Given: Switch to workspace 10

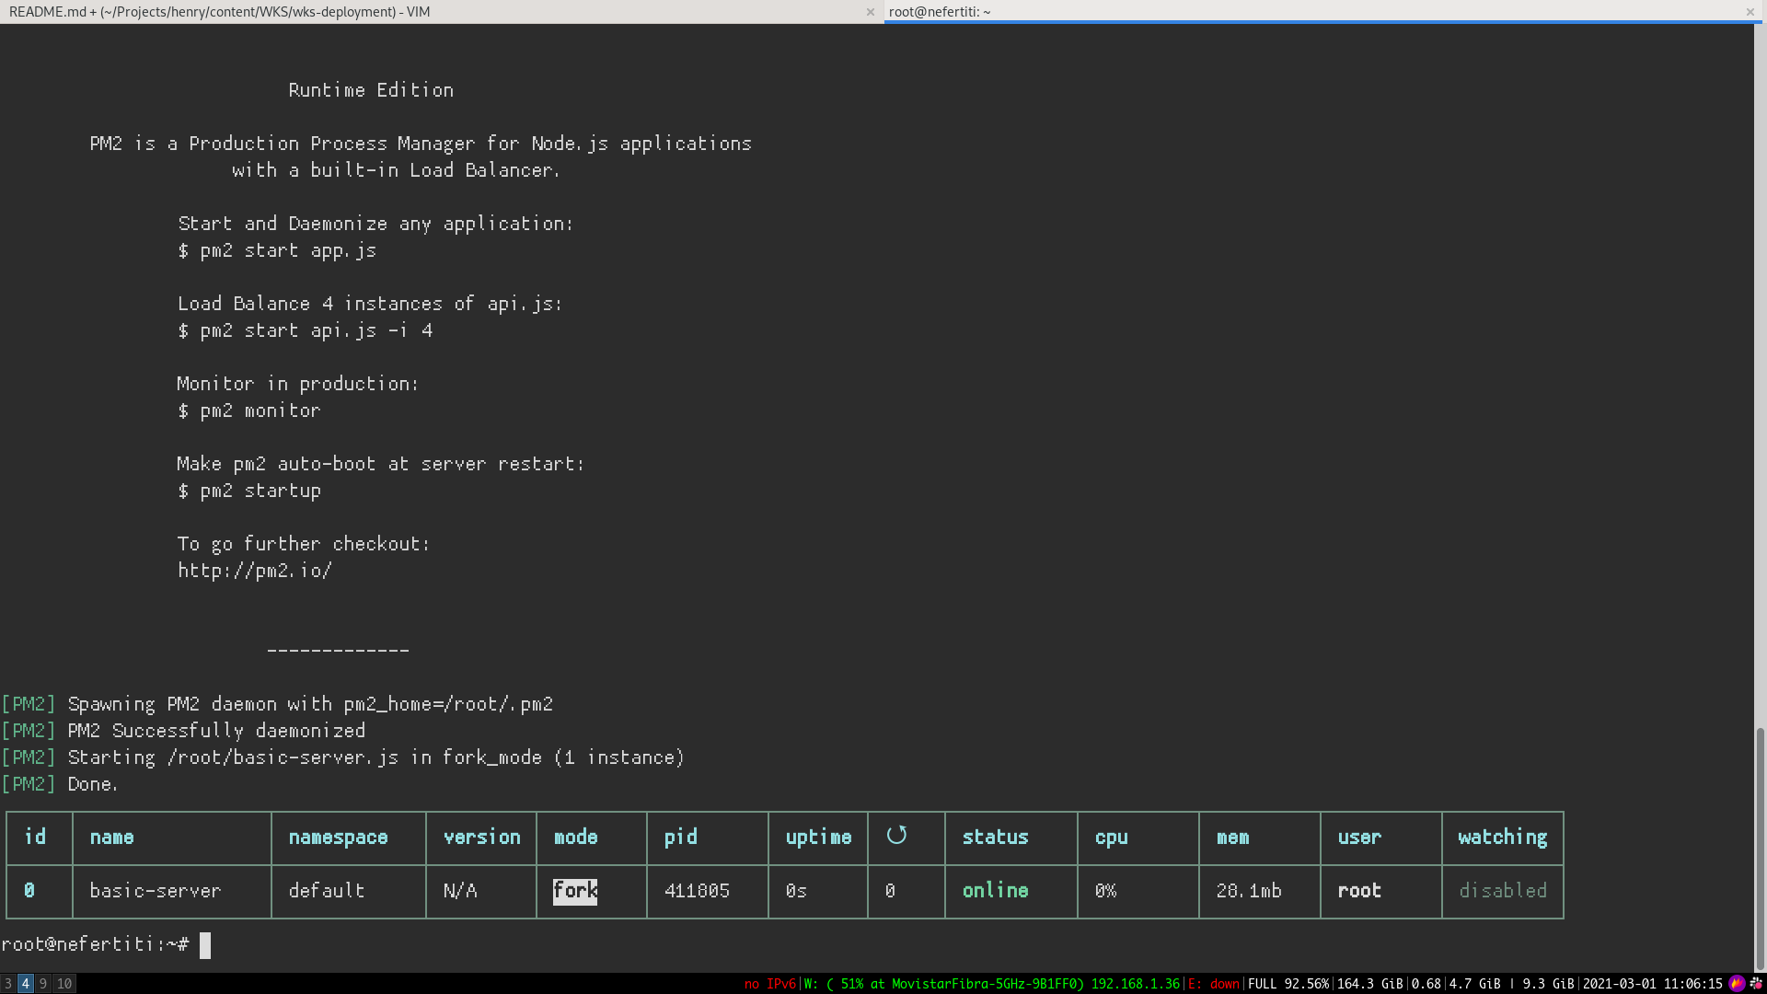Looking at the screenshot, I should coord(64,984).
